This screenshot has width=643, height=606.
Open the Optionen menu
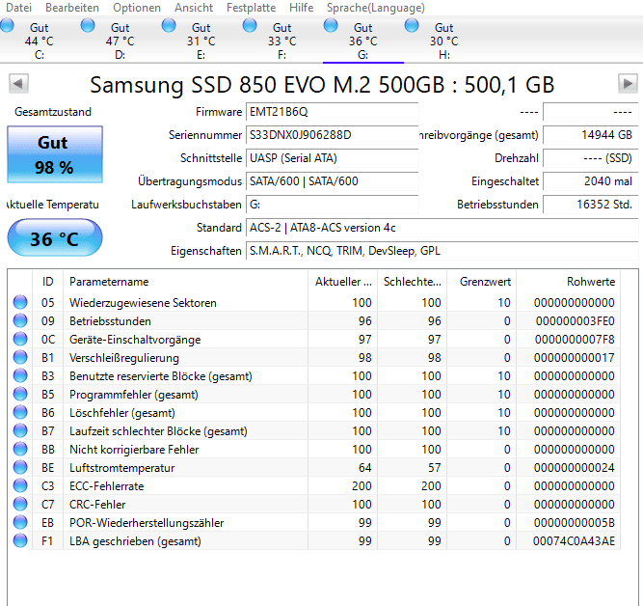click(x=137, y=8)
